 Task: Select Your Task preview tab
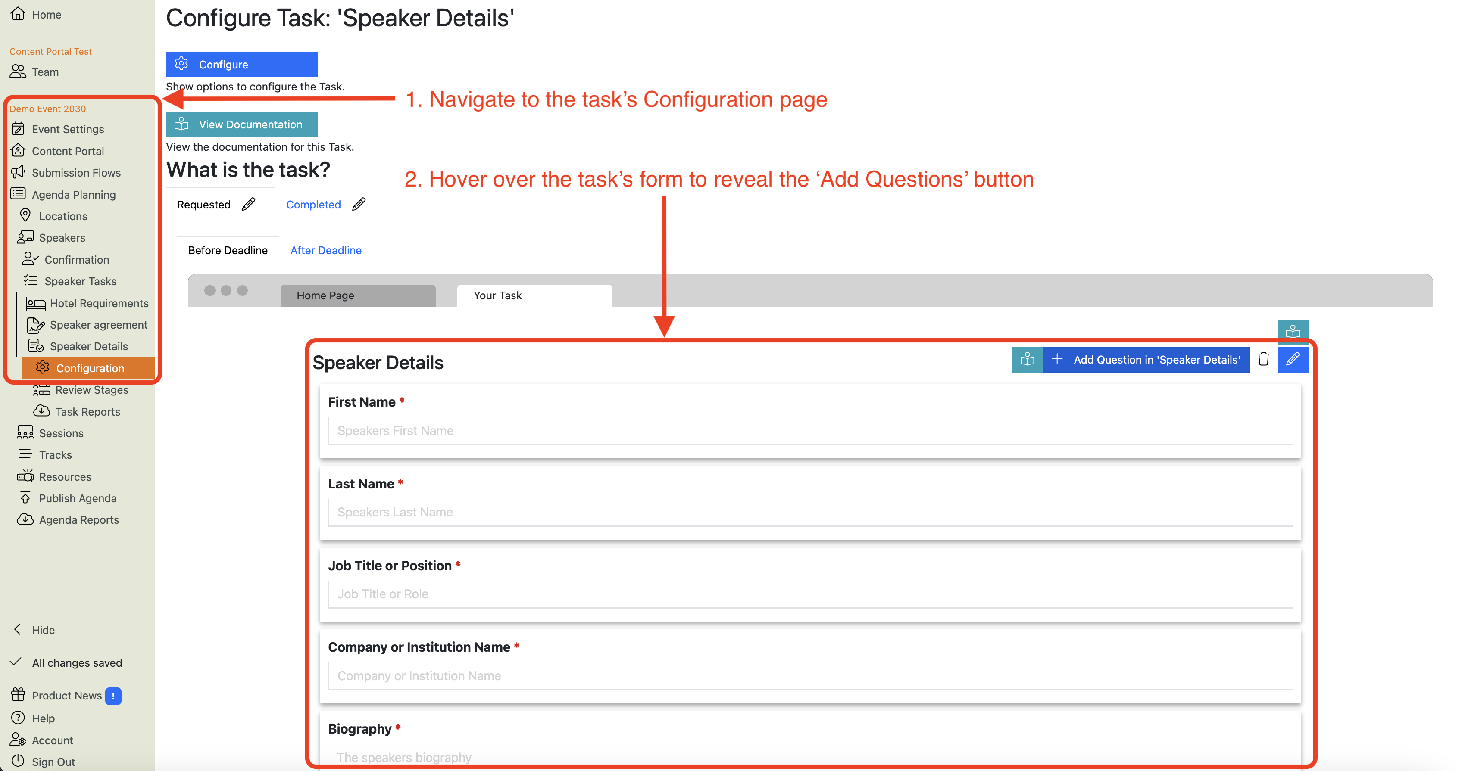click(x=534, y=295)
